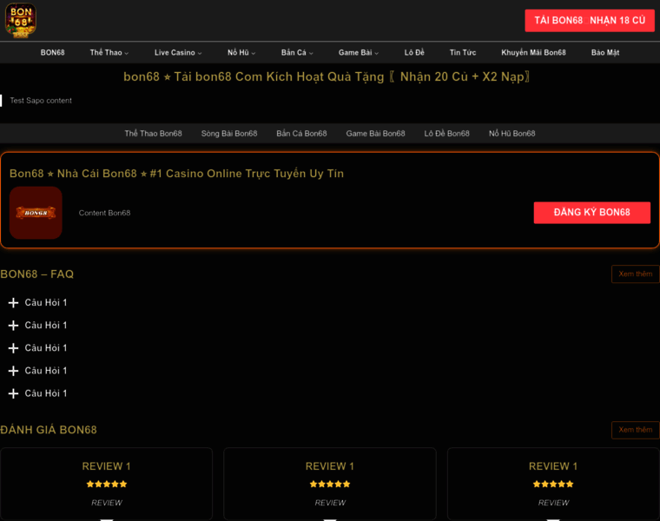
Task: Expand the first Câu Hỏi 1 plus icon
Action: [x=14, y=302]
